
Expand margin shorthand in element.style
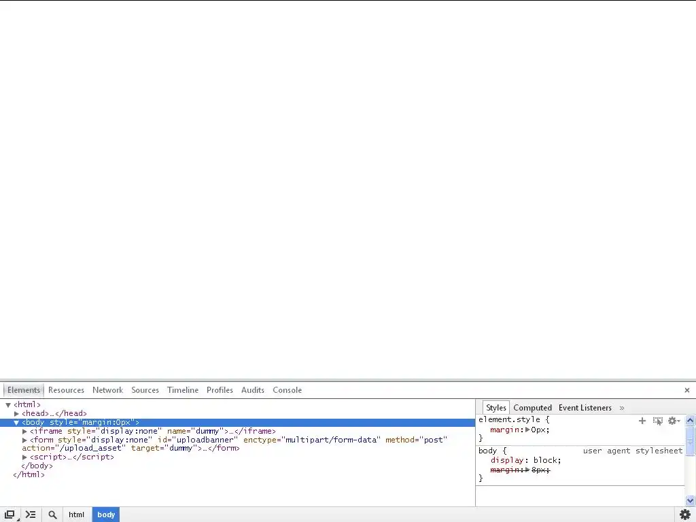click(x=527, y=430)
